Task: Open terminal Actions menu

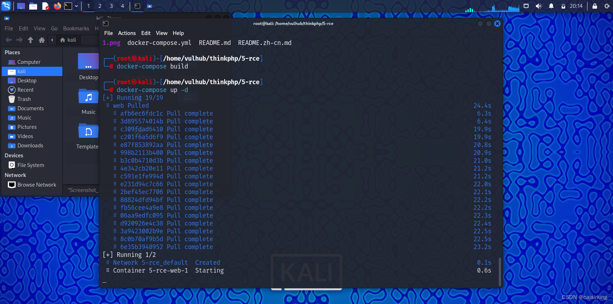Action: pyautogui.click(x=127, y=33)
